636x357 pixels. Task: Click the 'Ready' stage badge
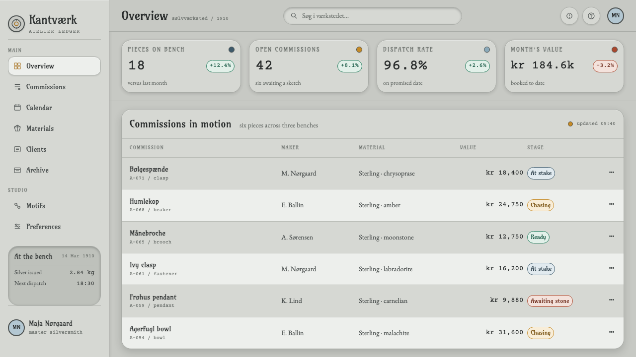[x=538, y=237]
